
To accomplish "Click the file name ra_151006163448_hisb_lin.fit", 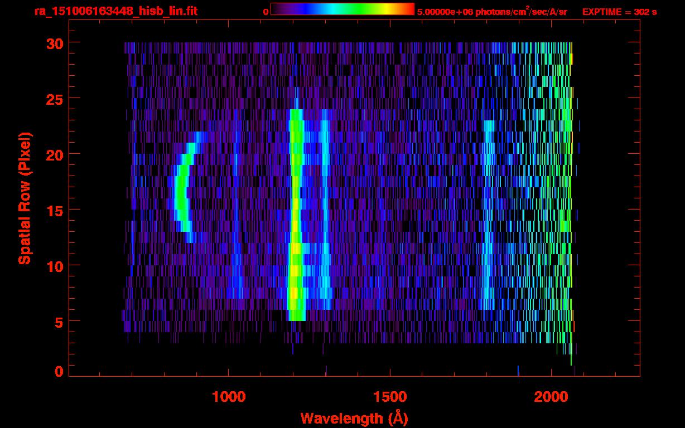I will 115,11.
